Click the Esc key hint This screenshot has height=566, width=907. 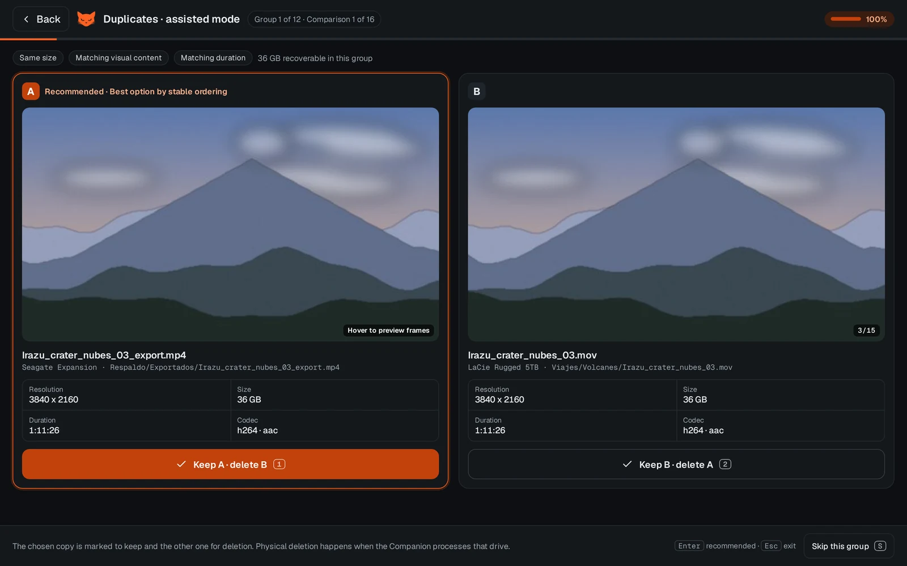[x=771, y=546]
